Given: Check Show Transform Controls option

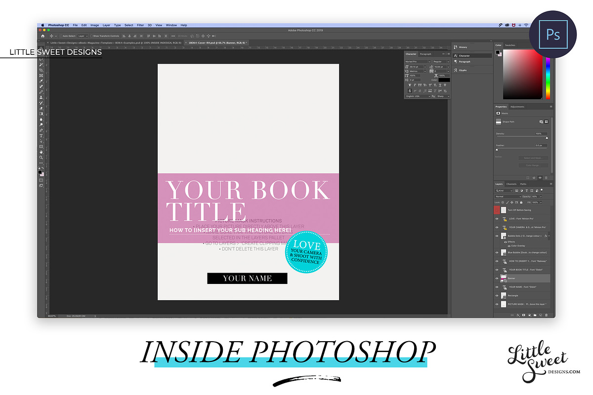Looking at the screenshot, I should point(92,36).
